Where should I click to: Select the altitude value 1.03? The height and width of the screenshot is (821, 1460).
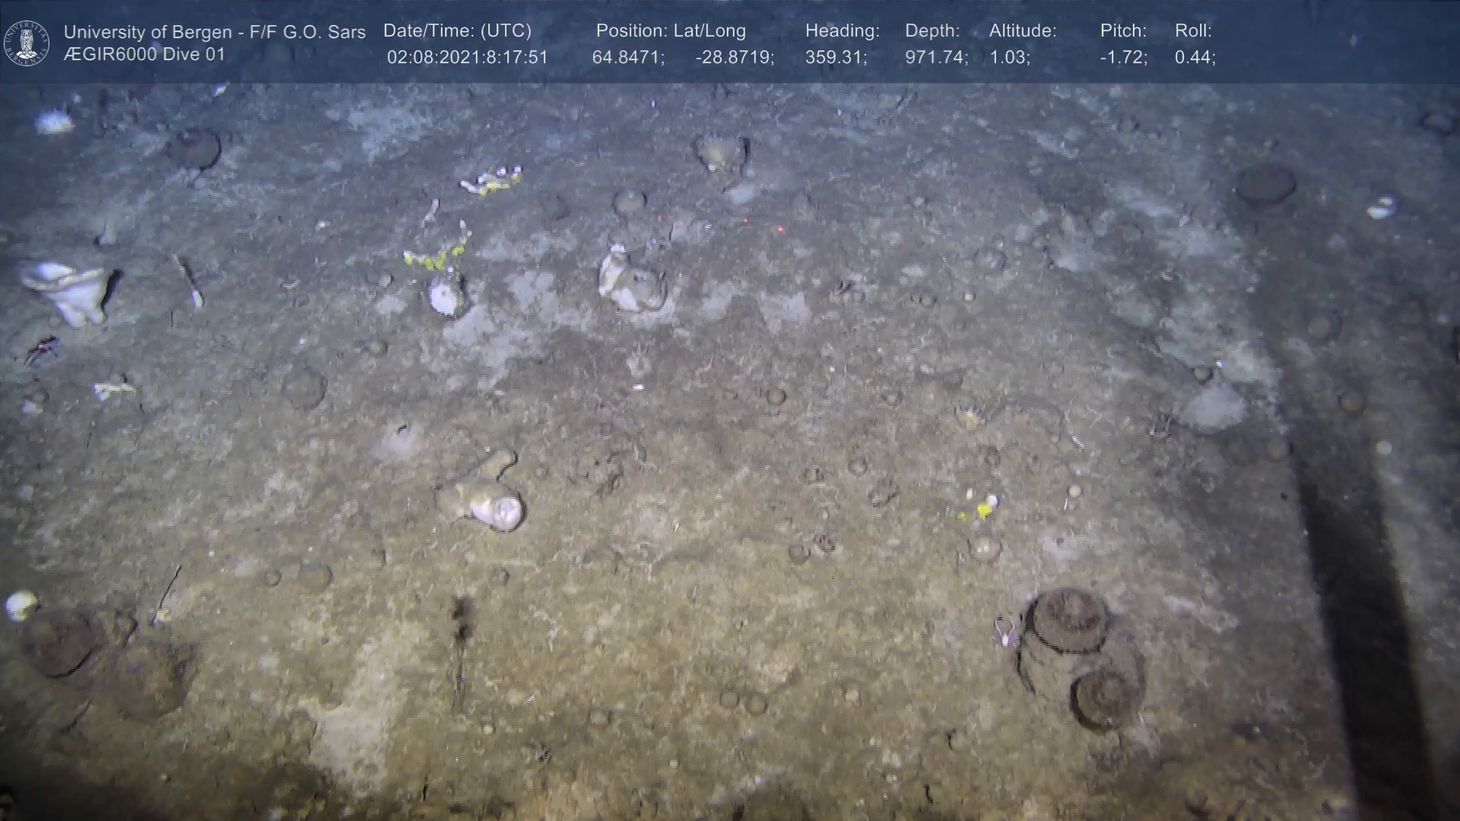point(1009,58)
